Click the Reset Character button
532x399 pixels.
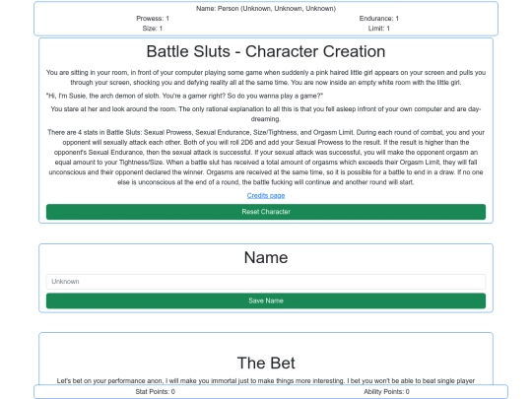(266, 212)
